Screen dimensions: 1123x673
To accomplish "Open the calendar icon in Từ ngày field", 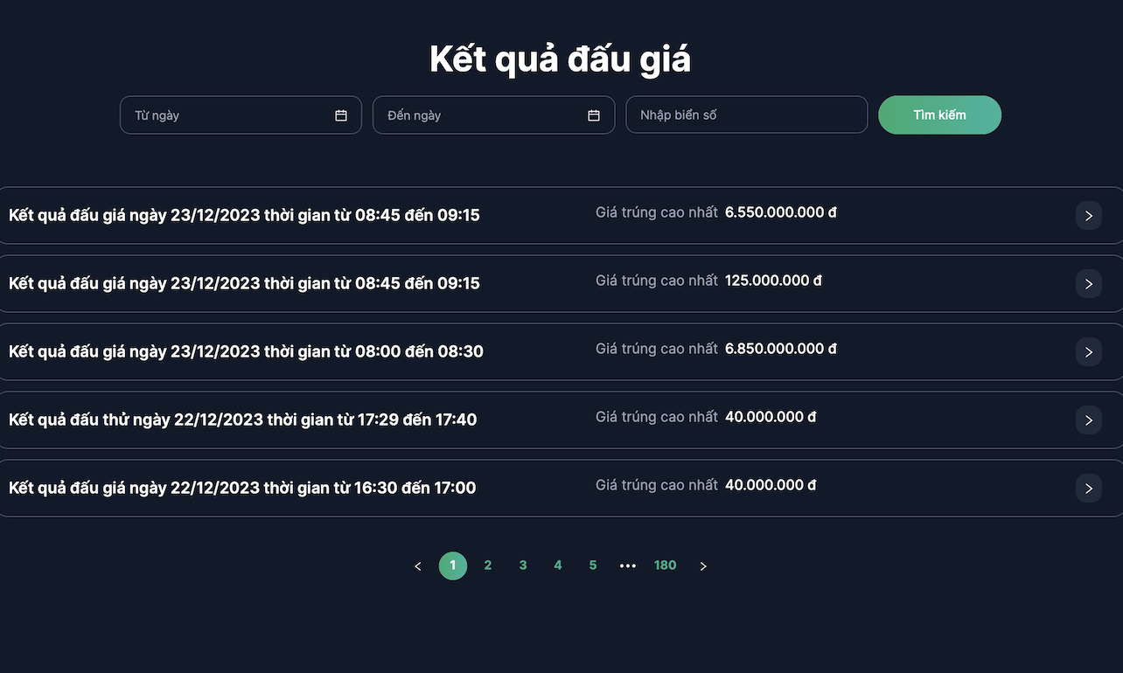I will click(341, 115).
